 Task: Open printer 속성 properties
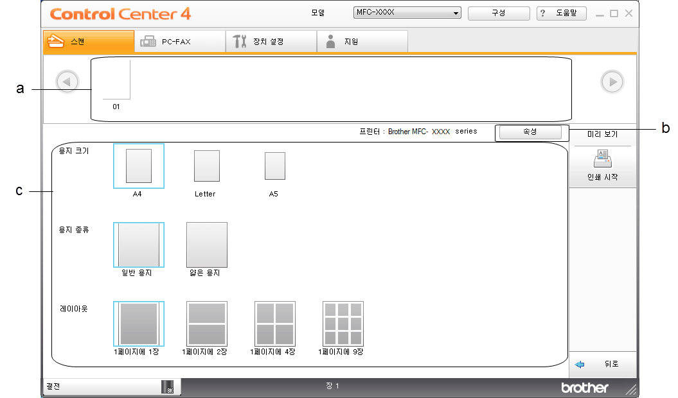pos(530,132)
